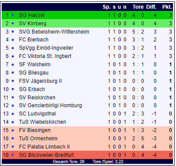Click the blue dot next to FC Bierbach

pos(13,40)
